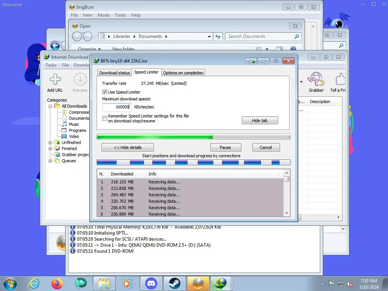
Task: Pause the tiny10 download
Action: click(x=225, y=147)
